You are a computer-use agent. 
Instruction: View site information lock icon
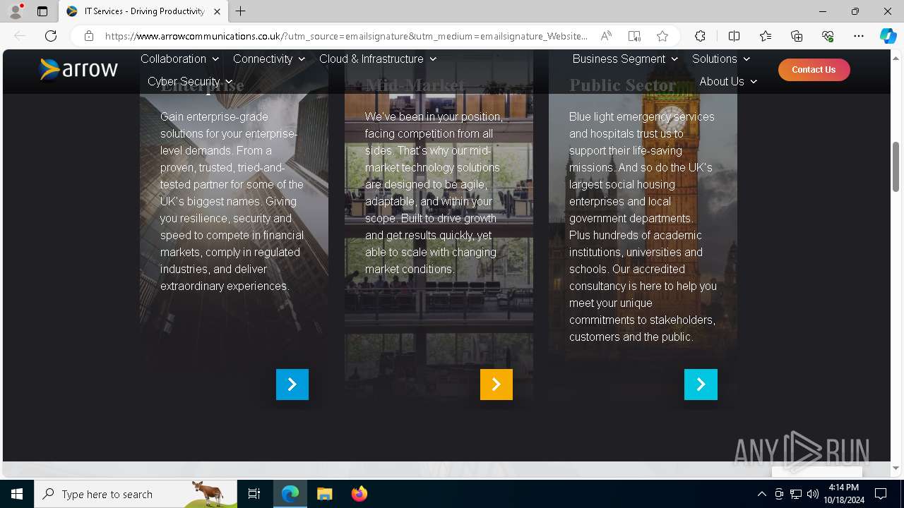click(x=89, y=36)
